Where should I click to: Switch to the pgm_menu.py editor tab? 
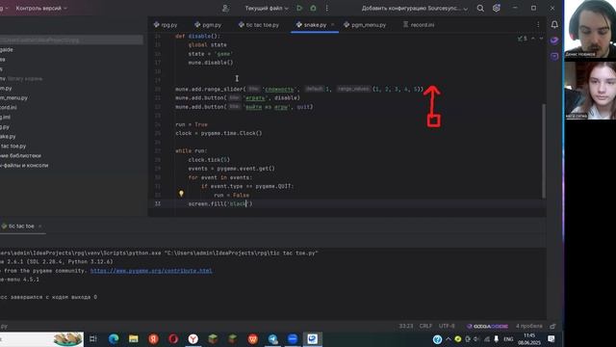365,24
